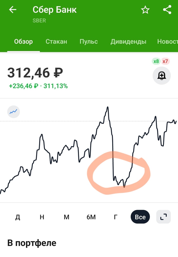178x257 pixels.
Task: Keep the Все timeframe selected
Action: pos(140,217)
